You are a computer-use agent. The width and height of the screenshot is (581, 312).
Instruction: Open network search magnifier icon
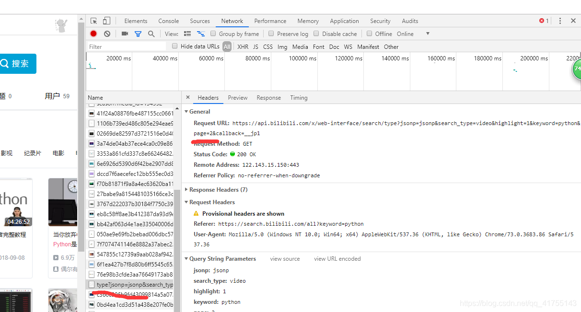tap(151, 34)
